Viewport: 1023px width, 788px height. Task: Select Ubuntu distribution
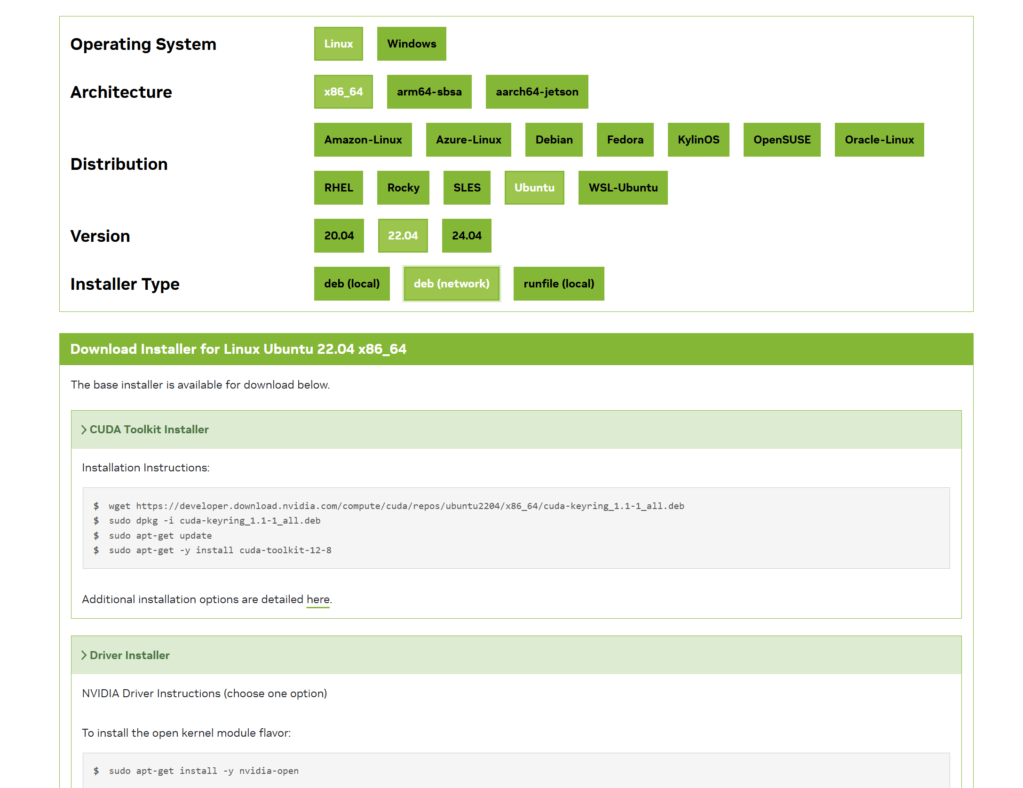(534, 188)
